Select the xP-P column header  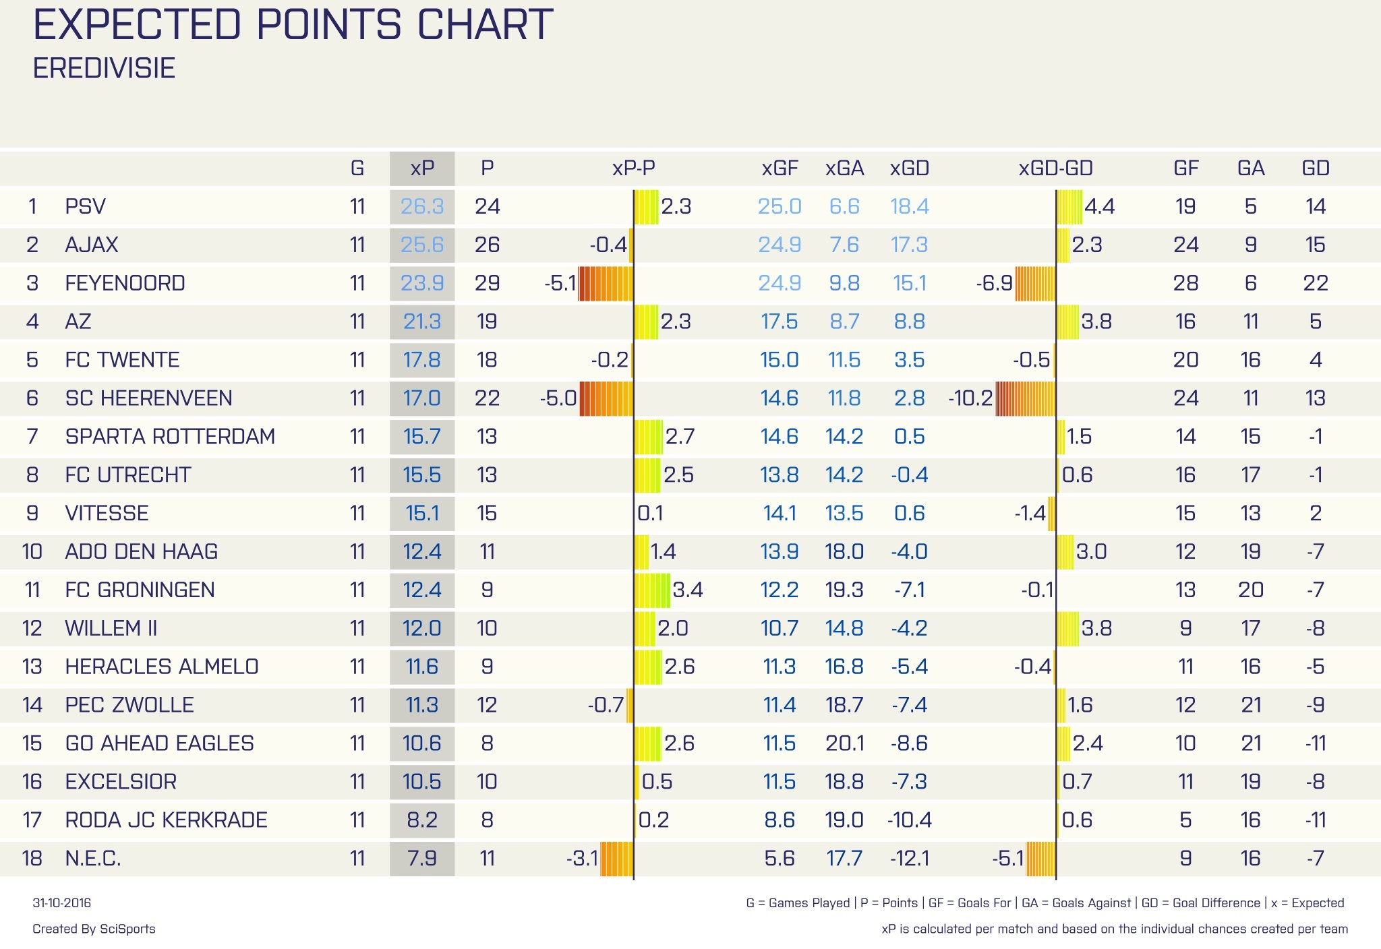tap(633, 168)
